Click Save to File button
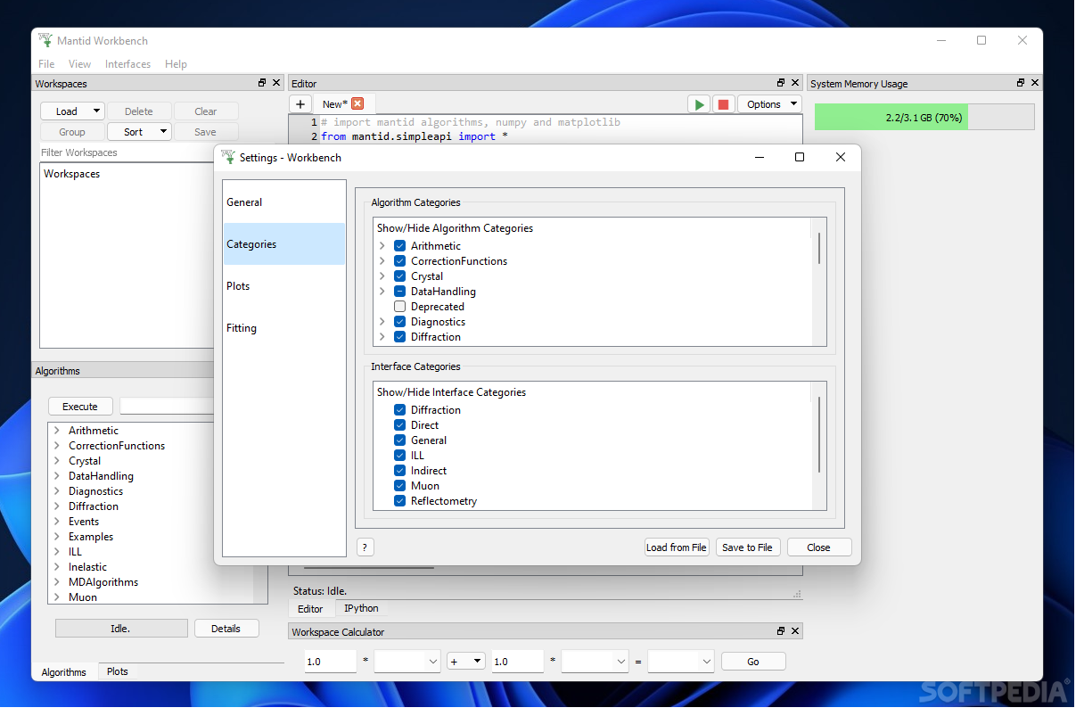This screenshot has height=716, width=1084. point(747,547)
